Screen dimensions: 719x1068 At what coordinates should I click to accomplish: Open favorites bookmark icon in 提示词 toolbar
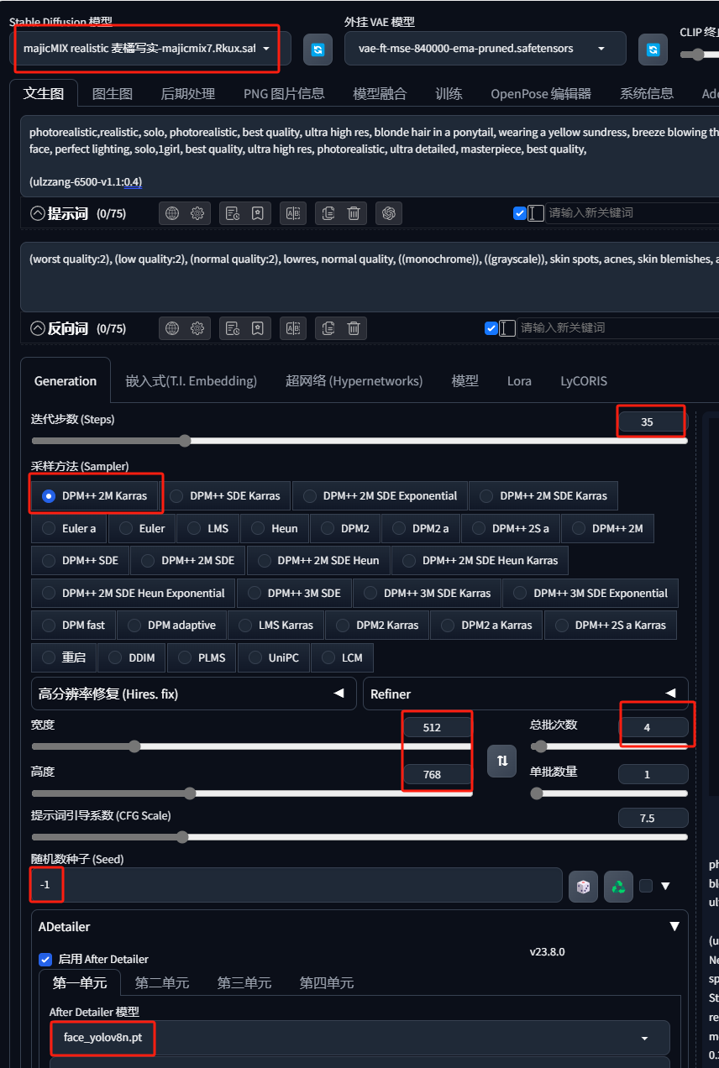point(258,213)
